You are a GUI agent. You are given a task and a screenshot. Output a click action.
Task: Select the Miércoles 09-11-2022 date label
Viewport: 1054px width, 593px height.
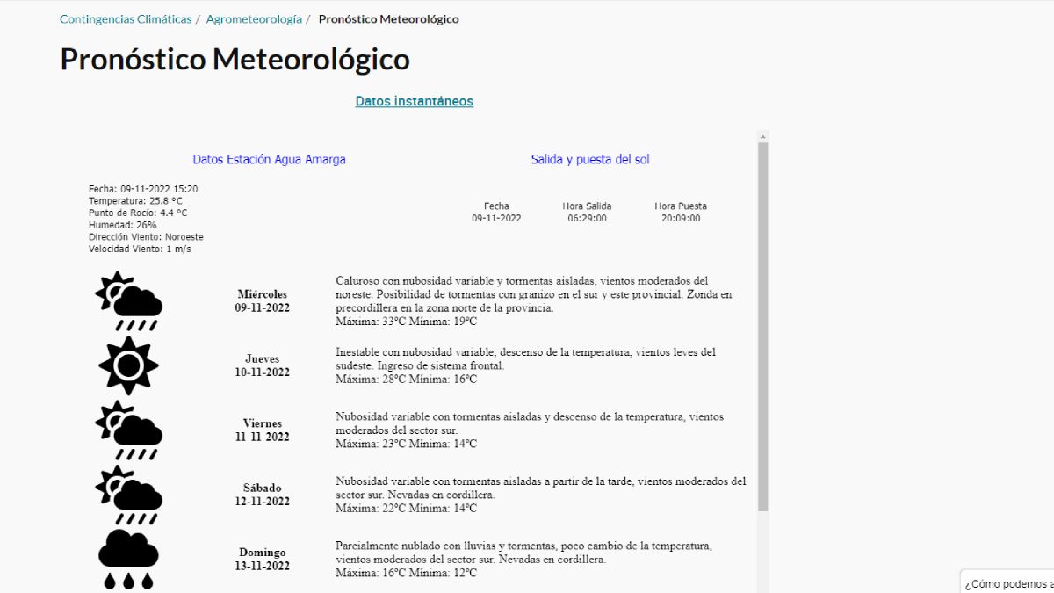pyautogui.click(x=262, y=300)
